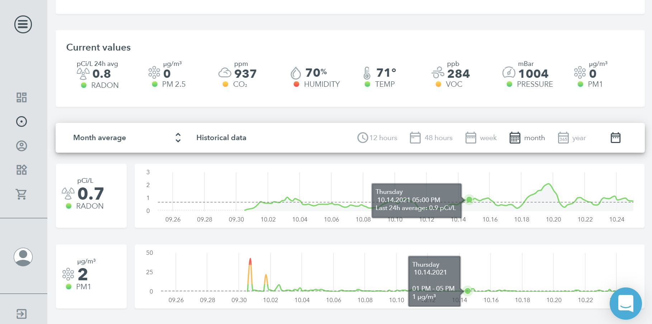The width and height of the screenshot is (652, 324).
Task: Select the 12 hours tab
Action: point(377,137)
